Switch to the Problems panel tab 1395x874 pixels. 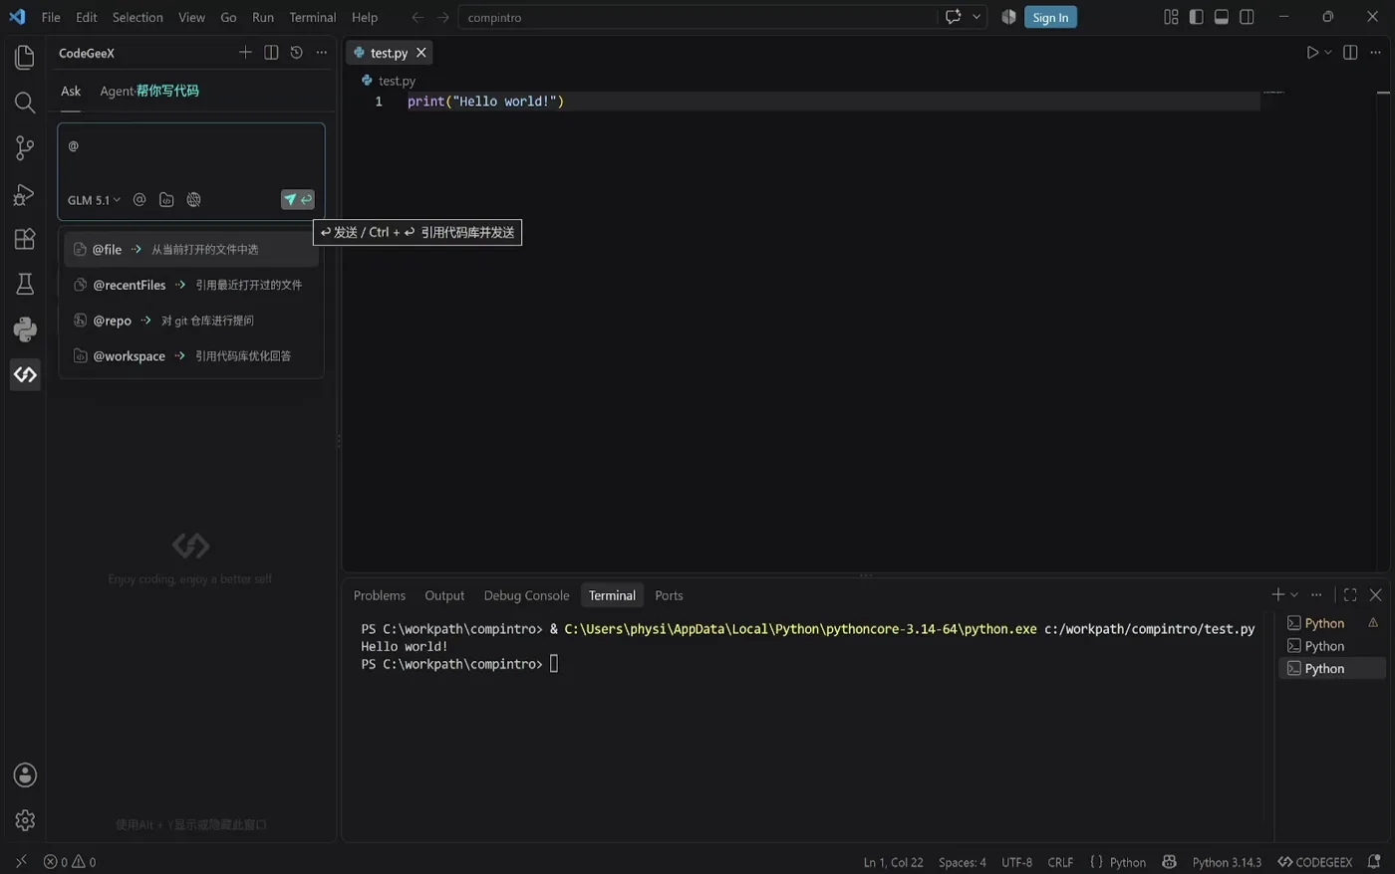click(x=380, y=595)
